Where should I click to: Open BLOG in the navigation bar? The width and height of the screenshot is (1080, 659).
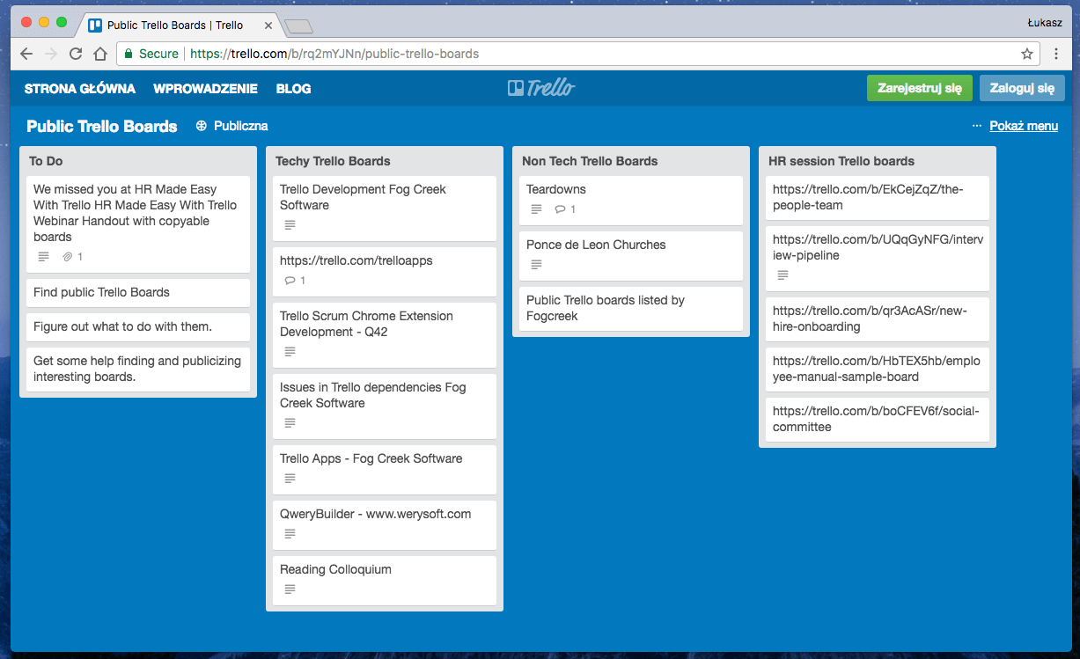pos(293,89)
